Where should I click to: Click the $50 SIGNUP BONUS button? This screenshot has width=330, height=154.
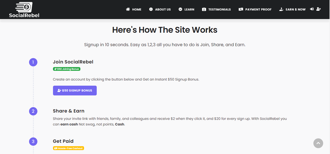point(75,91)
